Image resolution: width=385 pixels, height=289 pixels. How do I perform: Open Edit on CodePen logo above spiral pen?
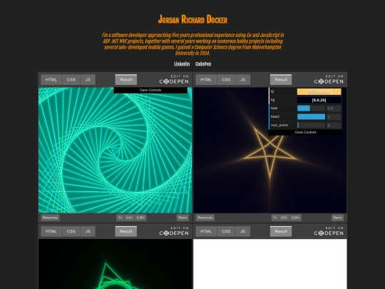tap(174, 79)
